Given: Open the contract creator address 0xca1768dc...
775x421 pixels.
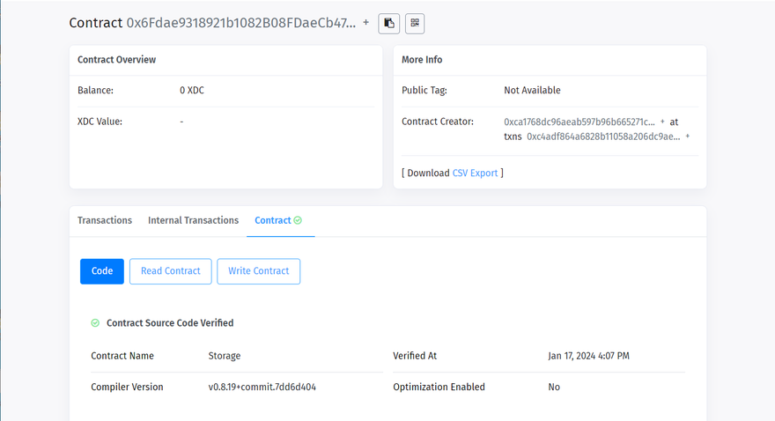Looking at the screenshot, I should [x=579, y=122].
